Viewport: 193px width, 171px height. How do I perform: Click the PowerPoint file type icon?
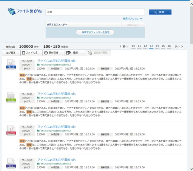tap(11, 130)
